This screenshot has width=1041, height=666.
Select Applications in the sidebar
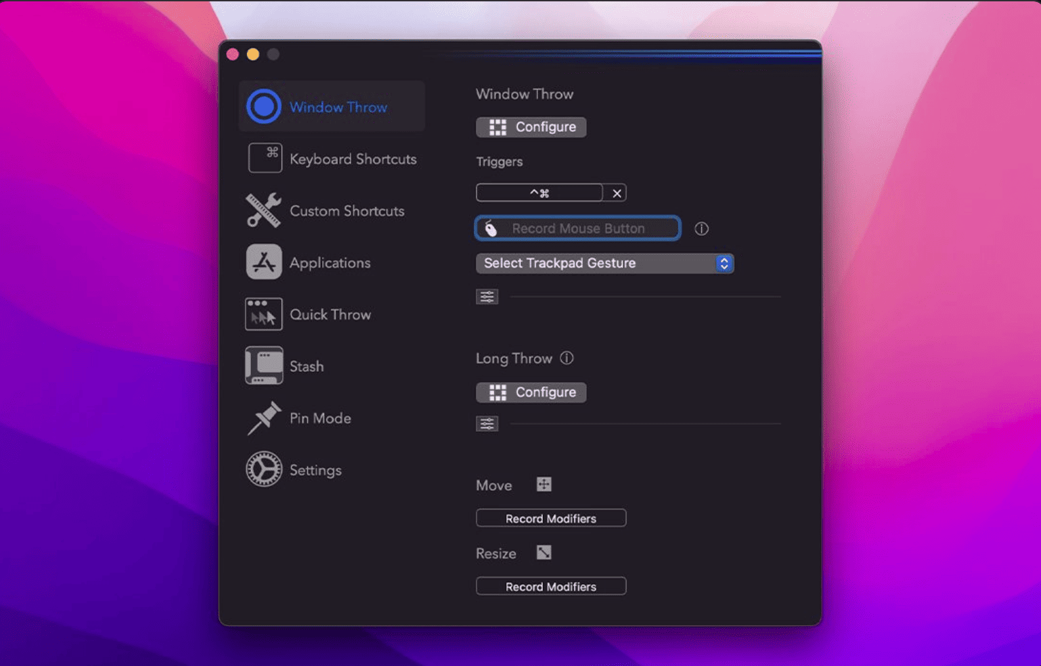[x=332, y=262]
